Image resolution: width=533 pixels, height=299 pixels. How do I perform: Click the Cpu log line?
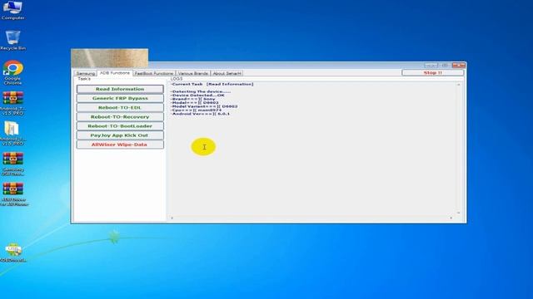pyautogui.click(x=197, y=110)
